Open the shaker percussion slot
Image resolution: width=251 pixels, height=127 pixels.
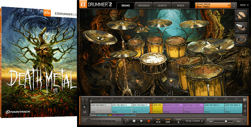[241, 28]
